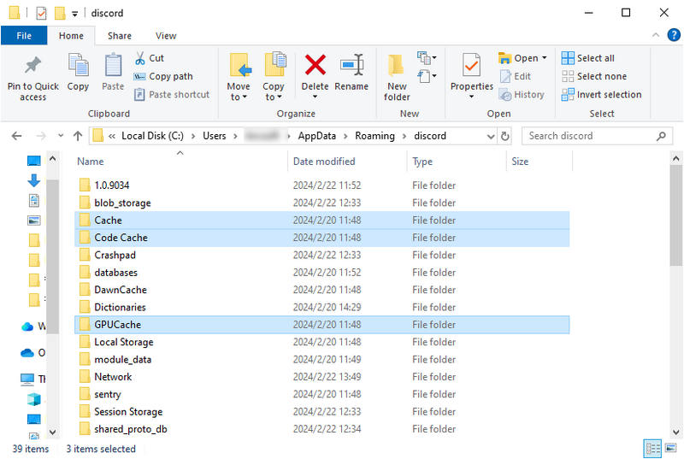Customize Quick Access Toolbar dropdown
This screenshot has height=459, width=684.
(x=74, y=14)
